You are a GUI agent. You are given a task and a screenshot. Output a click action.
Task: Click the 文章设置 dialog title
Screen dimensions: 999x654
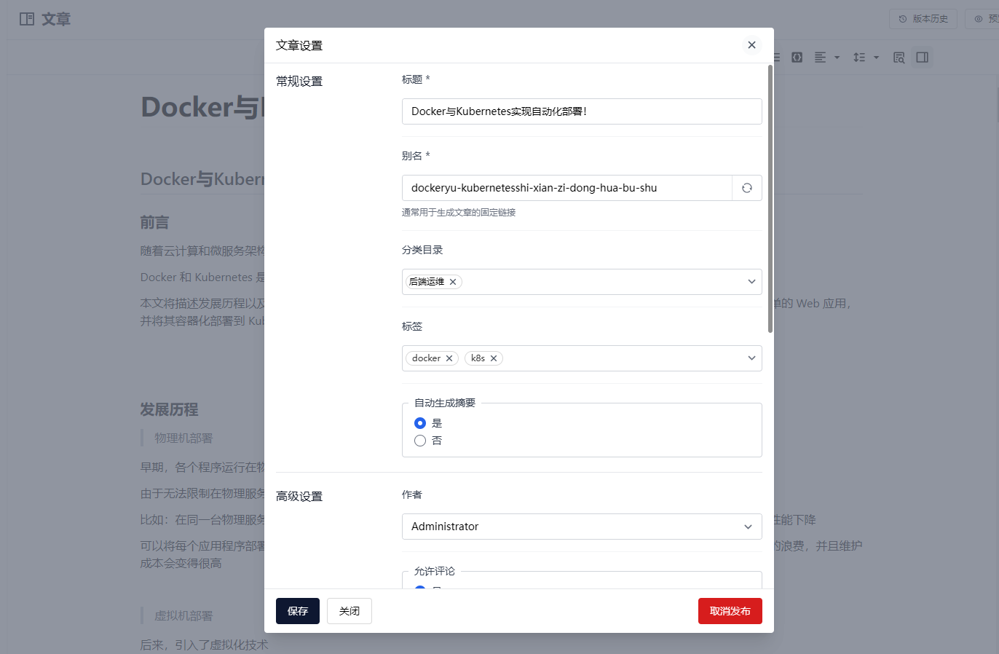point(299,45)
